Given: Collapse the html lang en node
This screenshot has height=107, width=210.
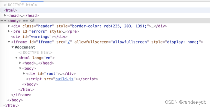Looking at the screenshot, I should (x=16, y=58).
